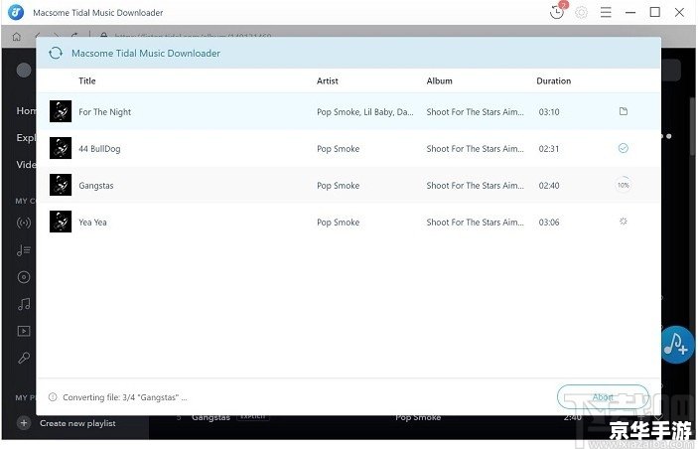Click the refresh sync icon in dialog header

pyautogui.click(x=56, y=53)
